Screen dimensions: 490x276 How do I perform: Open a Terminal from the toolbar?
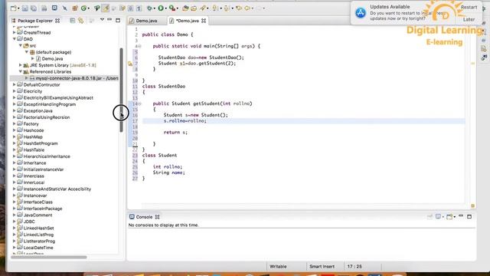pyautogui.click(x=54, y=8)
